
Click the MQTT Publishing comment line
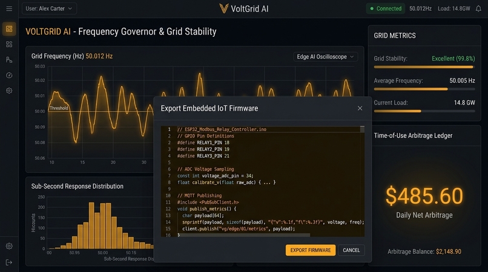point(199,195)
